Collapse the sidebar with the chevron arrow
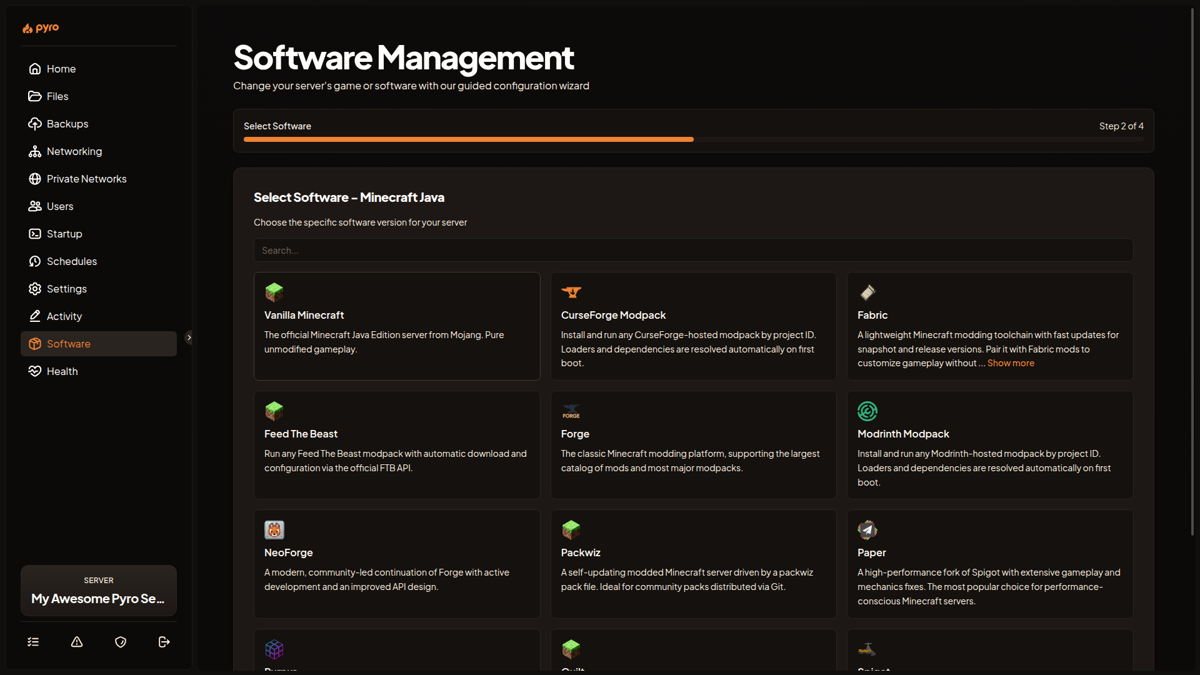 click(x=189, y=337)
